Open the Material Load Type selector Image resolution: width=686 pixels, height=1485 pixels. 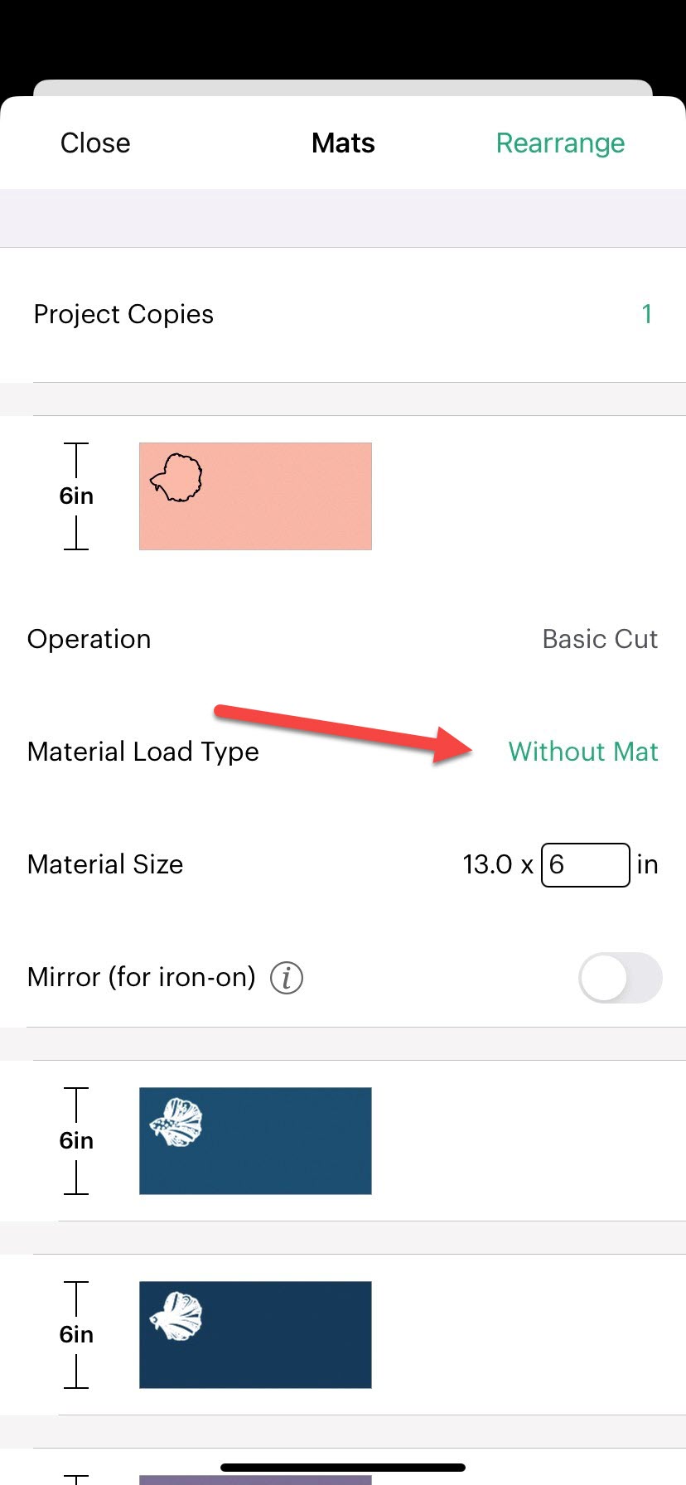(x=583, y=752)
